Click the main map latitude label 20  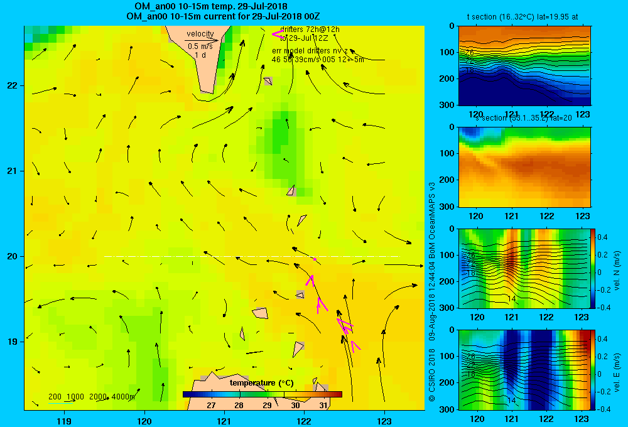(x=13, y=256)
